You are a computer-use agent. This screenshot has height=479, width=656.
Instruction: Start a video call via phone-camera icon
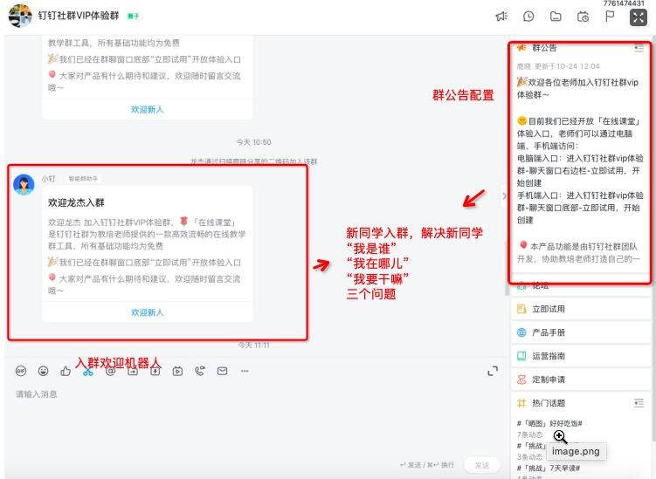(x=200, y=371)
